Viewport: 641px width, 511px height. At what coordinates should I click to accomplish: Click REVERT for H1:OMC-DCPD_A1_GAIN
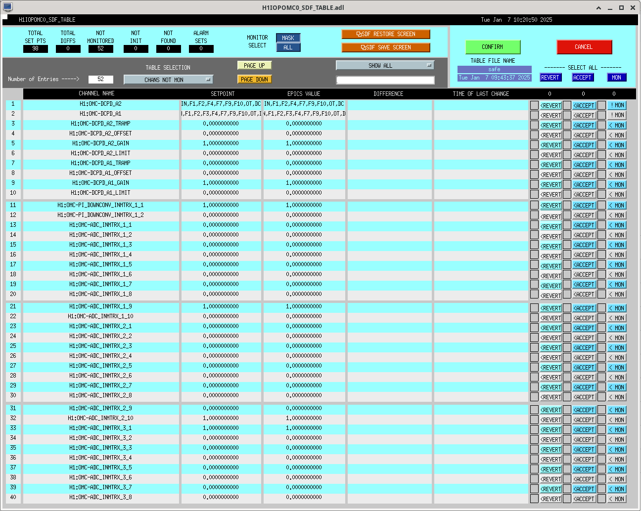tap(550, 184)
